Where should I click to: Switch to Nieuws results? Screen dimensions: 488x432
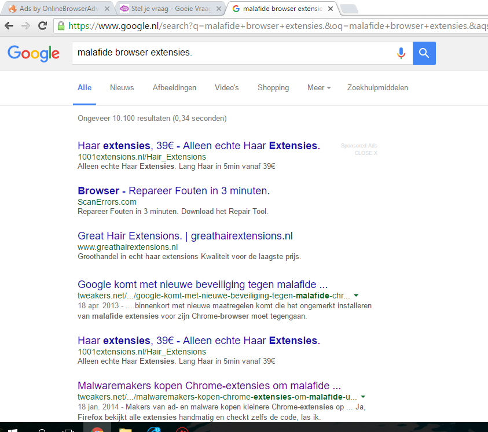click(x=122, y=88)
